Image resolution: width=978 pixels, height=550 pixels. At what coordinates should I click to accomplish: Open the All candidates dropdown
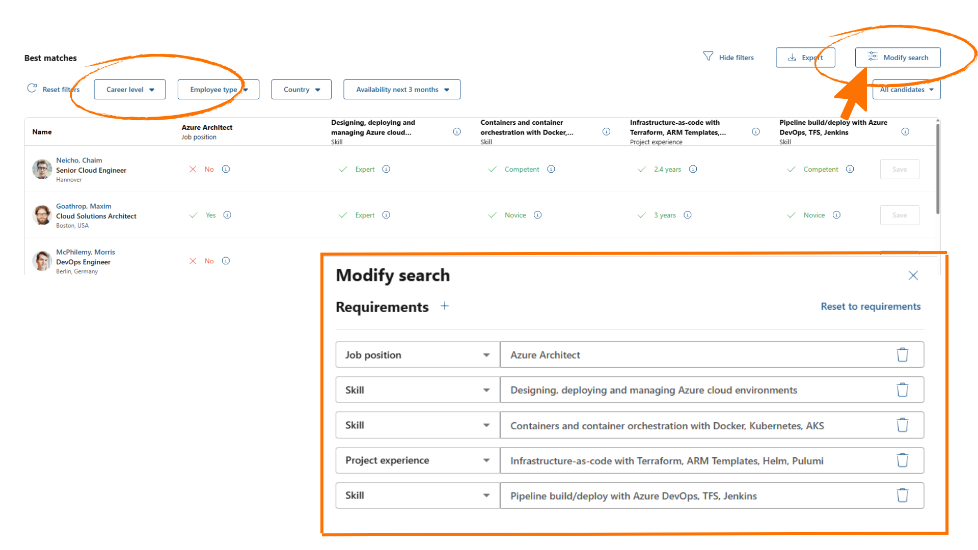[x=907, y=90]
